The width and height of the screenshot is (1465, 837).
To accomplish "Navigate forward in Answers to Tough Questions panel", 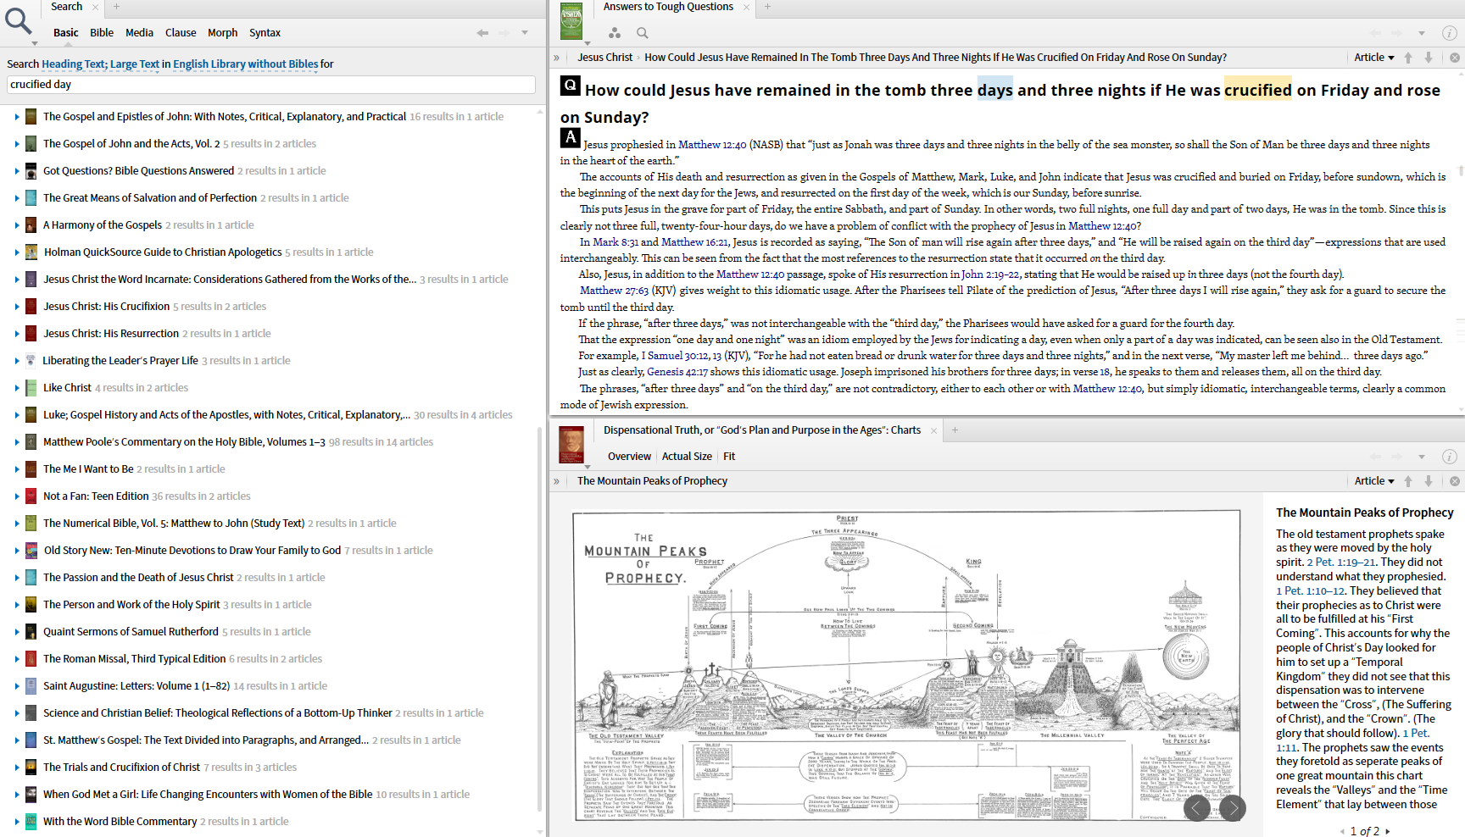I will 1397,33.
